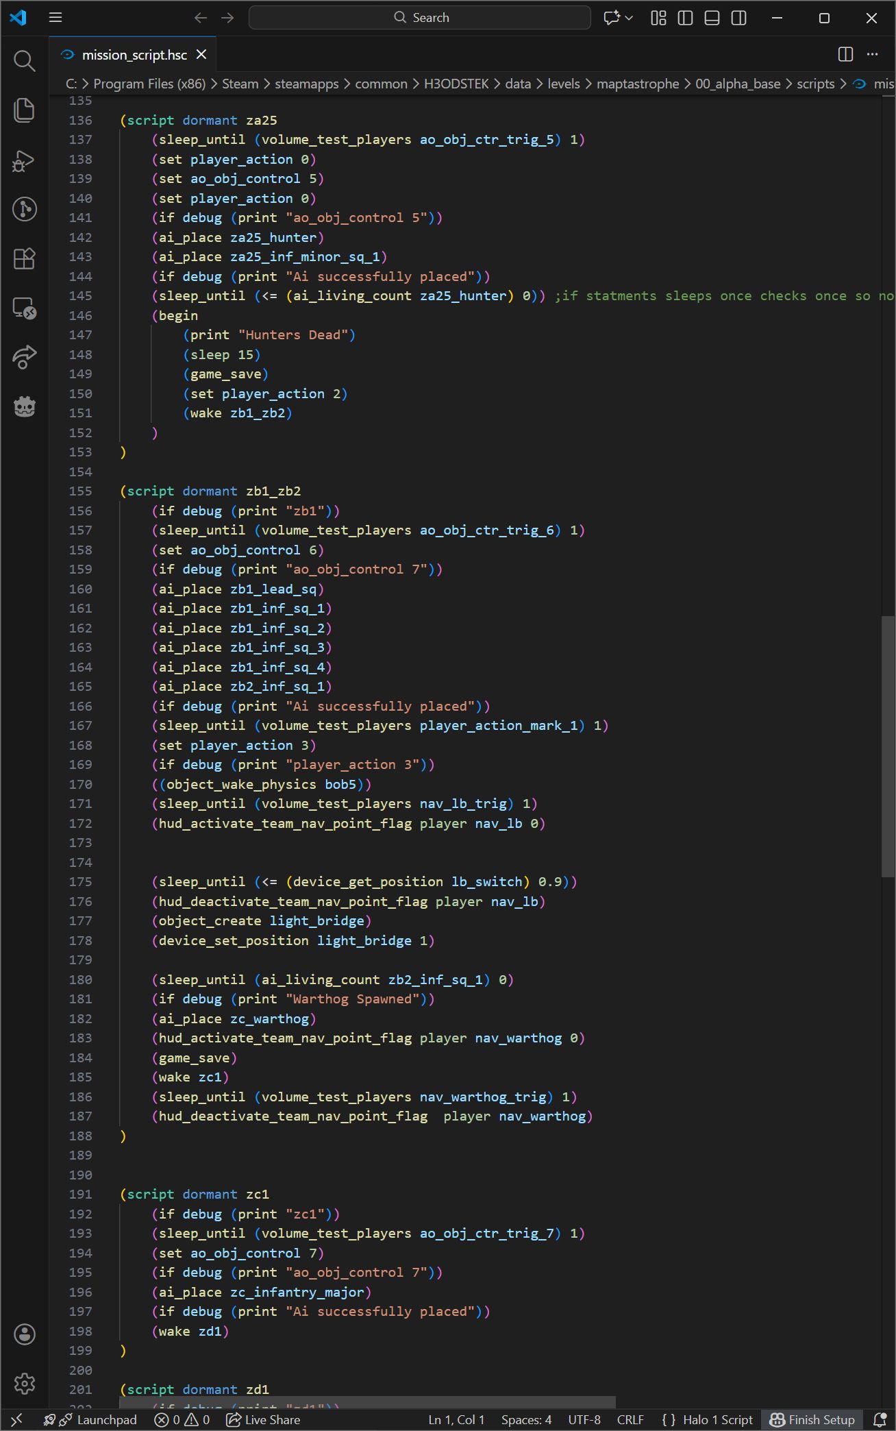
Task: Open the Copilot chat dropdown arrow
Action: [x=629, y=18]
